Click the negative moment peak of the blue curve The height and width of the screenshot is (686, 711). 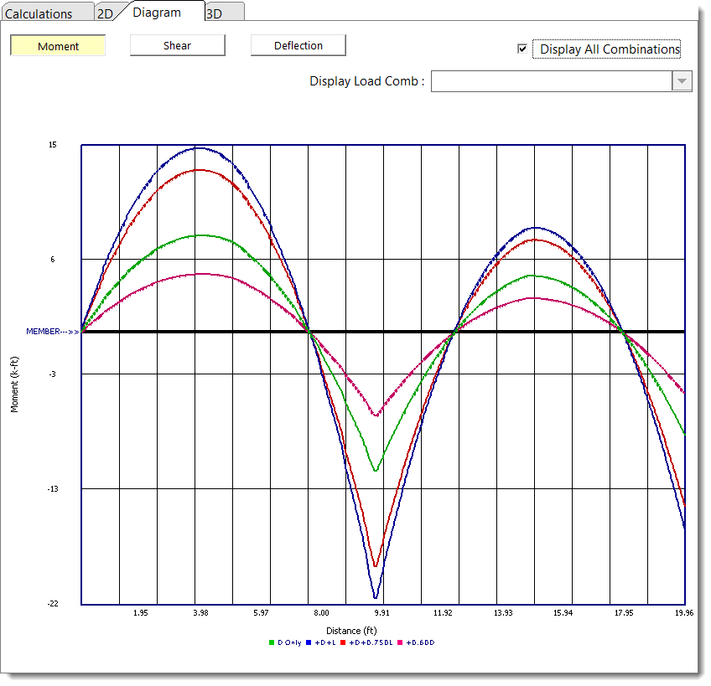pyautogui.click(x=376, y=597)
